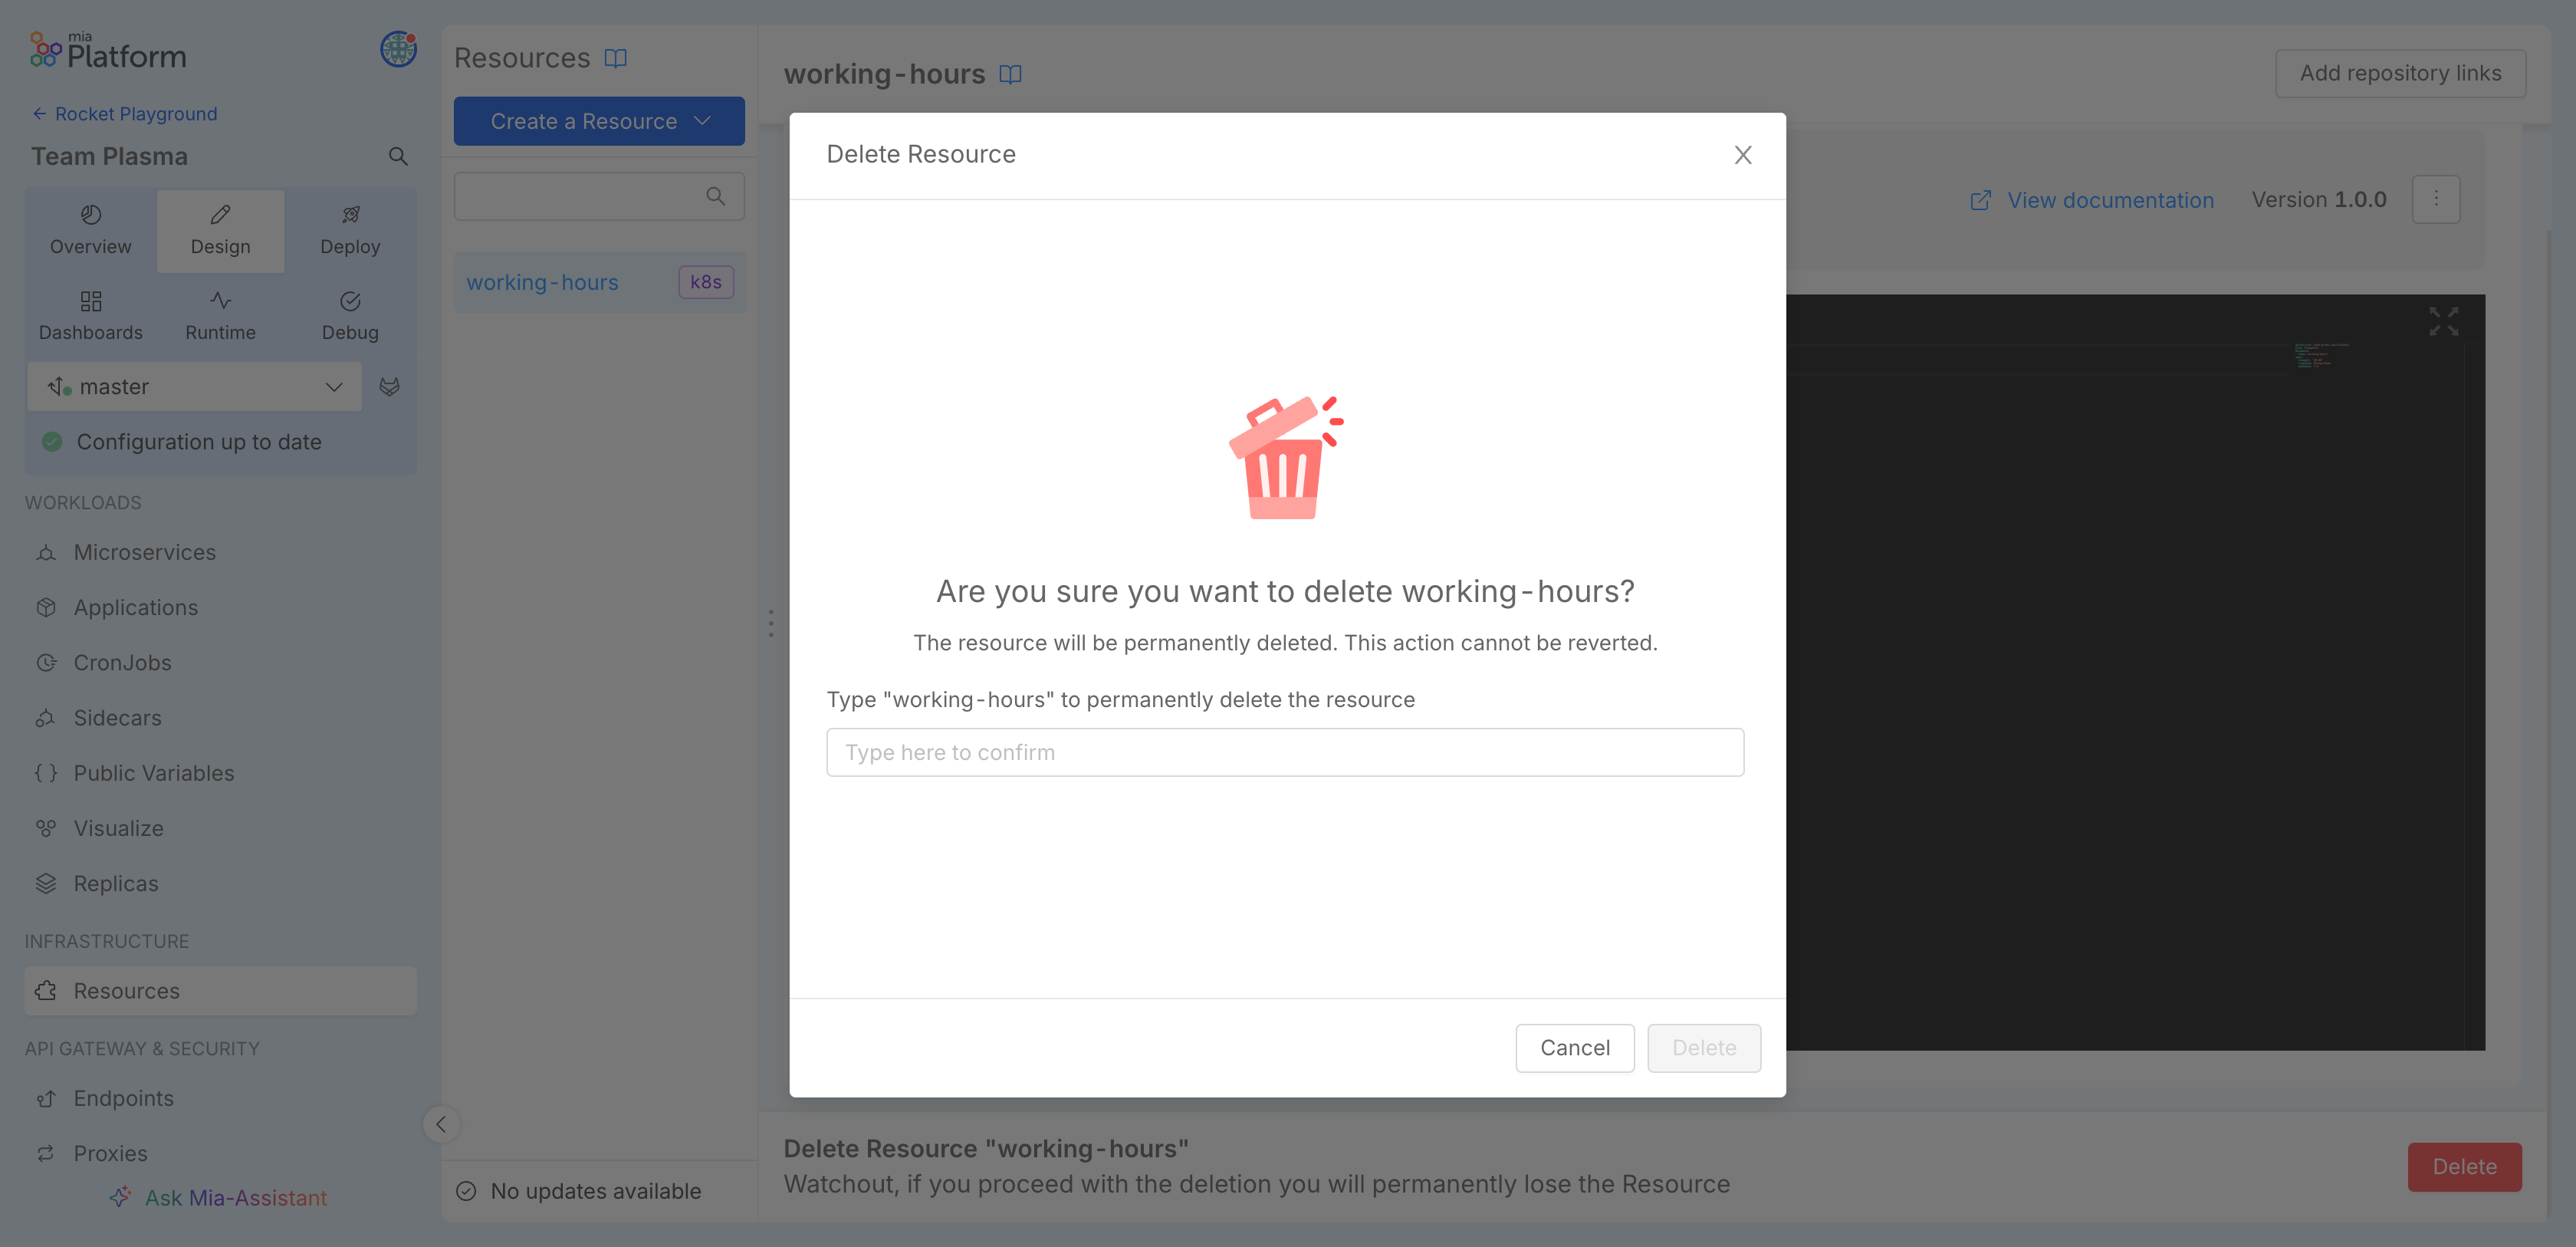Open the View documentation link
Viewport: 2576px width, 1247px height.
(x=2110, y=199)
